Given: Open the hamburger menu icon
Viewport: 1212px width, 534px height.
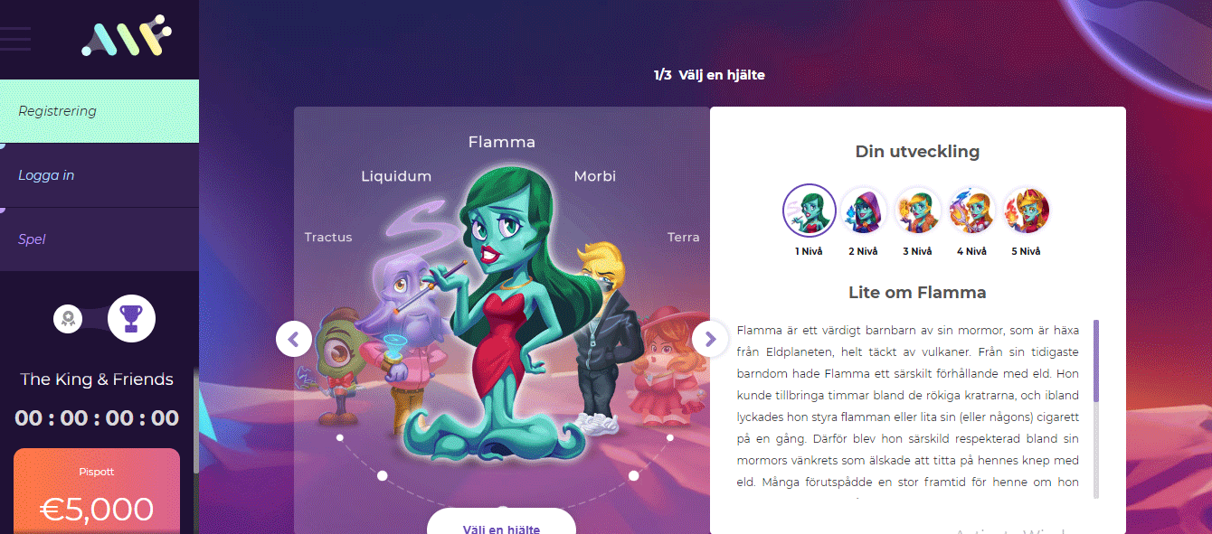Looking at the screenshot, I should 15,39.
